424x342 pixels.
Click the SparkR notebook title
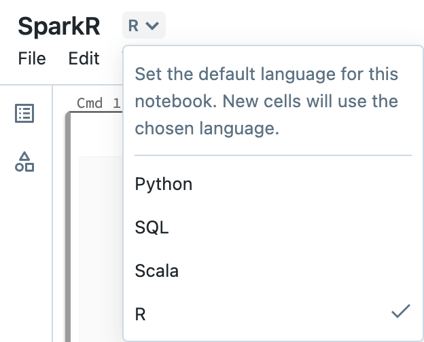59,26
